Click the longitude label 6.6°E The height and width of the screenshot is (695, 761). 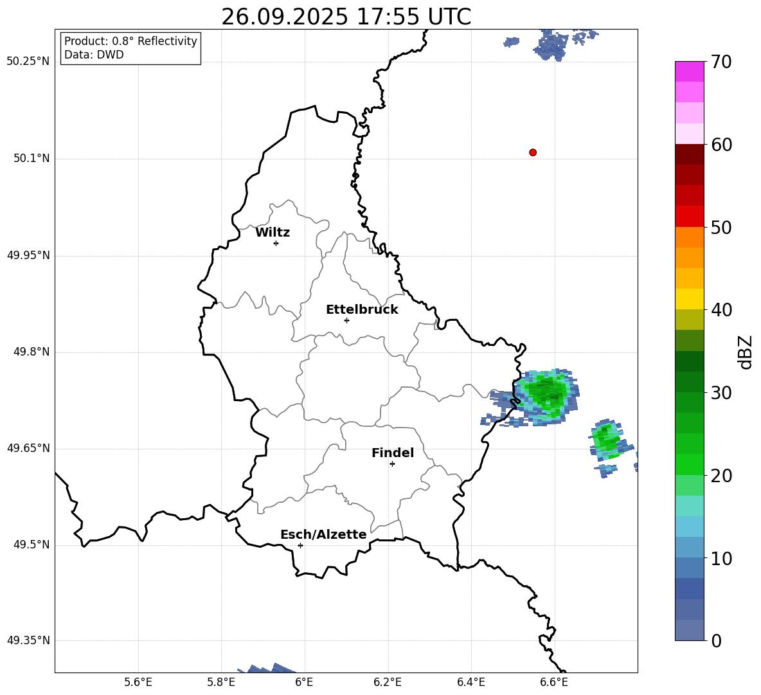pos(554,682)
